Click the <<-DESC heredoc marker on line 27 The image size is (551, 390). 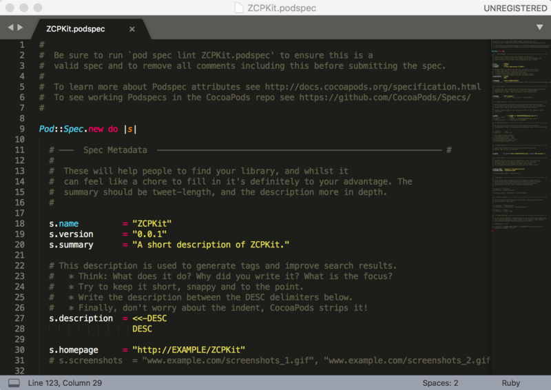pos(149,318)
